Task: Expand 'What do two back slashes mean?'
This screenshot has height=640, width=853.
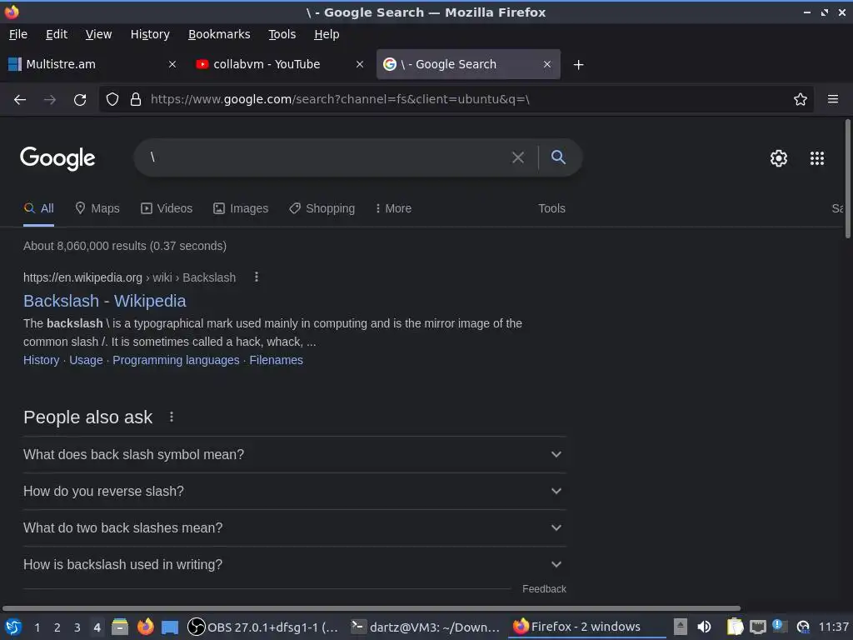Action: click(294, 527)
